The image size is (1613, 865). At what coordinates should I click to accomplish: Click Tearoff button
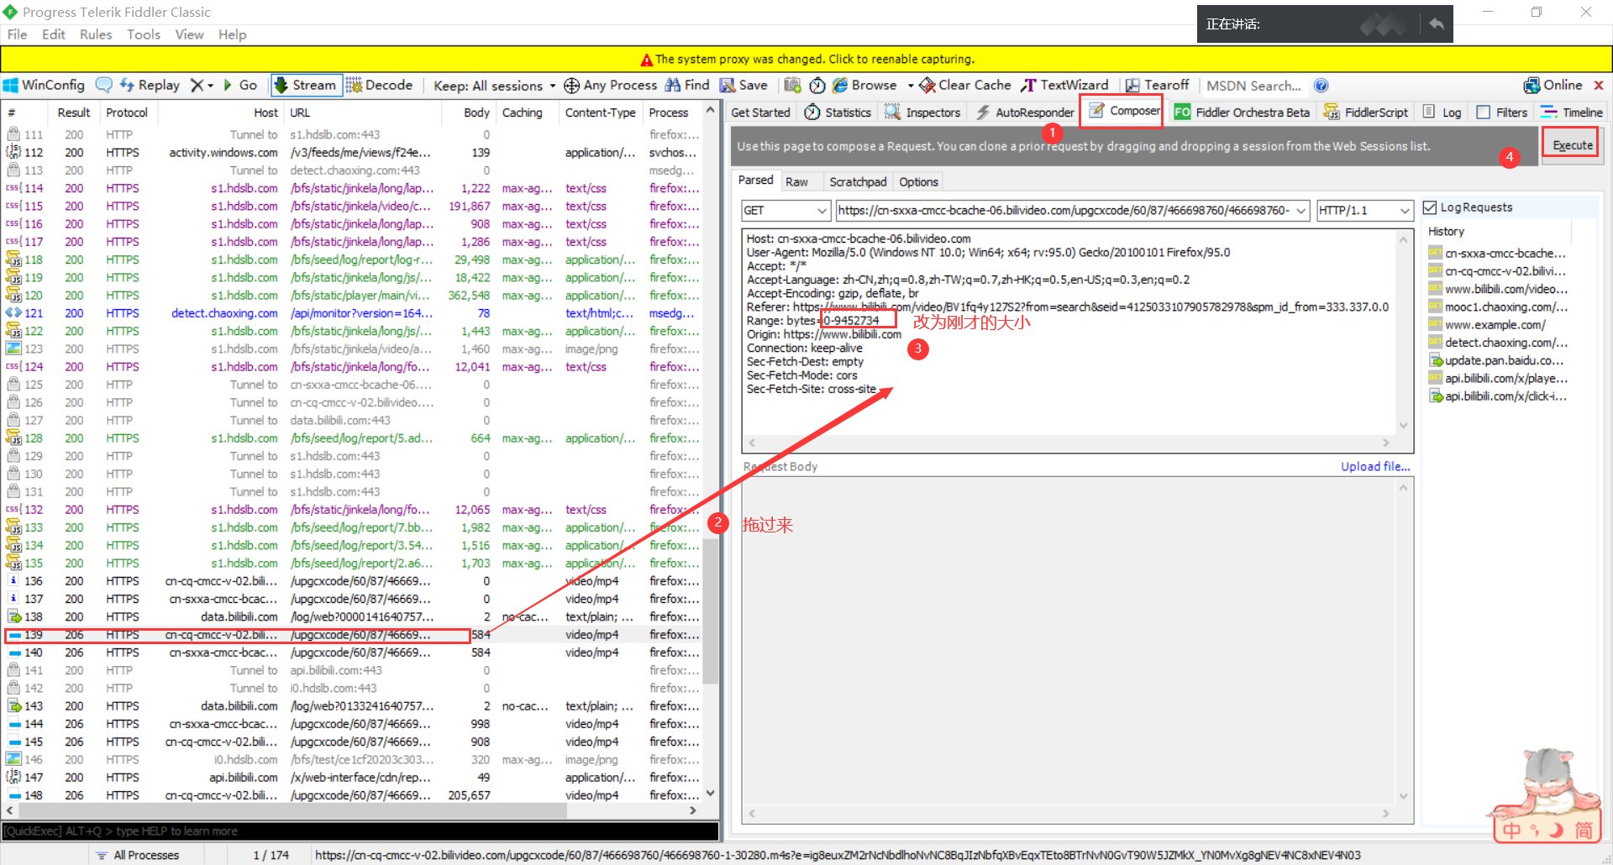1157,85
